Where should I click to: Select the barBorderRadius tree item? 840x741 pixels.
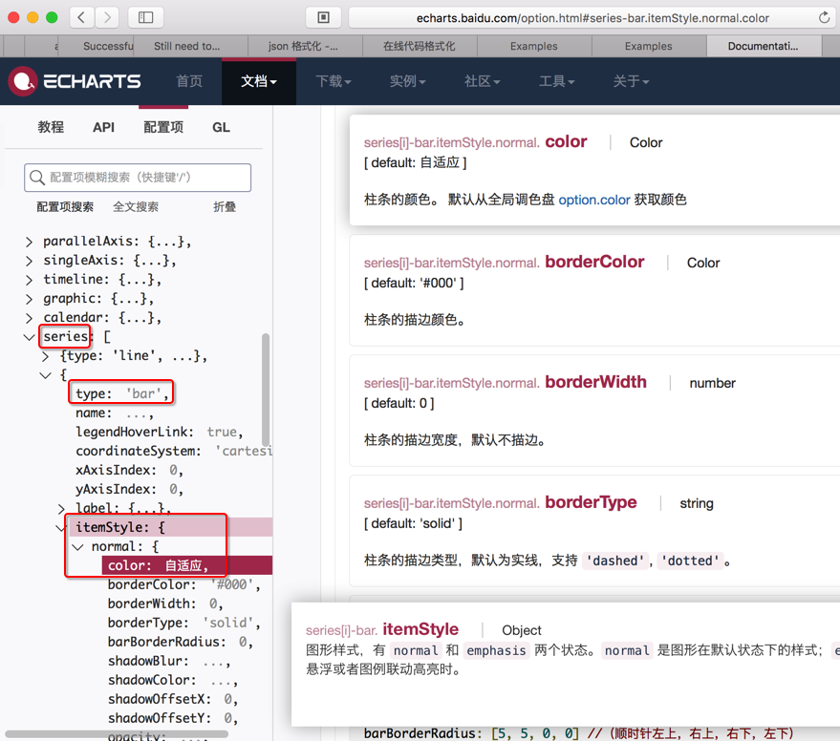click(180, 642)
